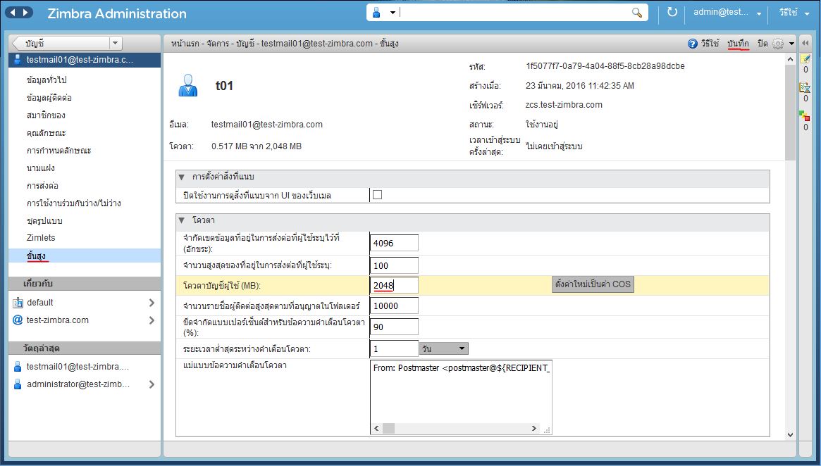Click the blue help question mark icon
821x466 pixels.
click(693, 44)
